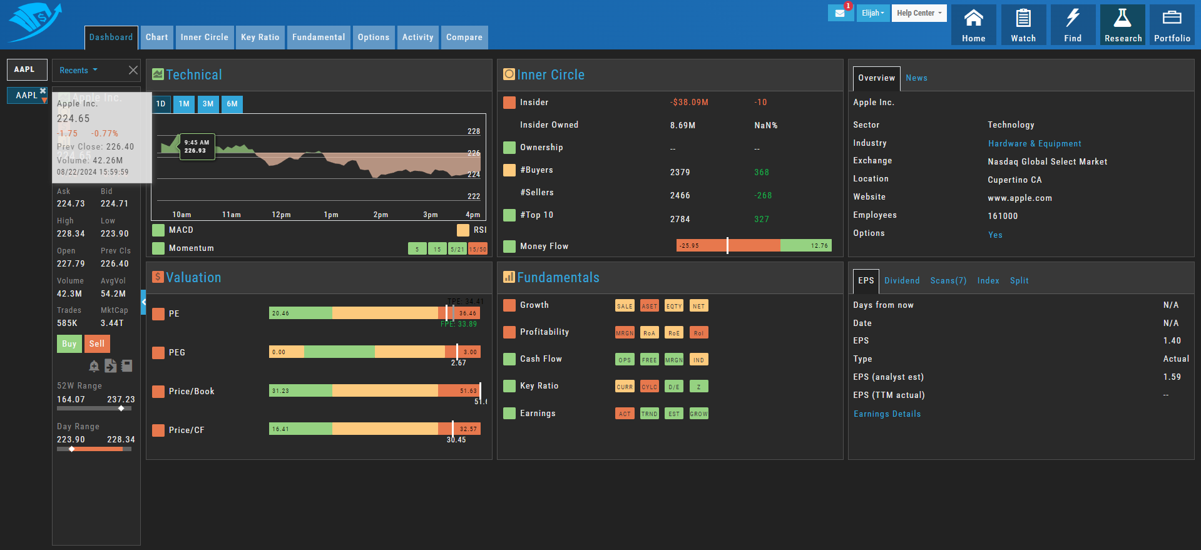Click the app logo in header

(x=34, y=23)
